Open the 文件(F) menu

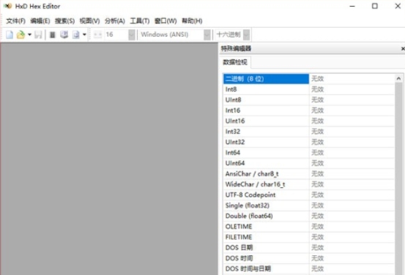pyautogui.click(x=15, y=21)
